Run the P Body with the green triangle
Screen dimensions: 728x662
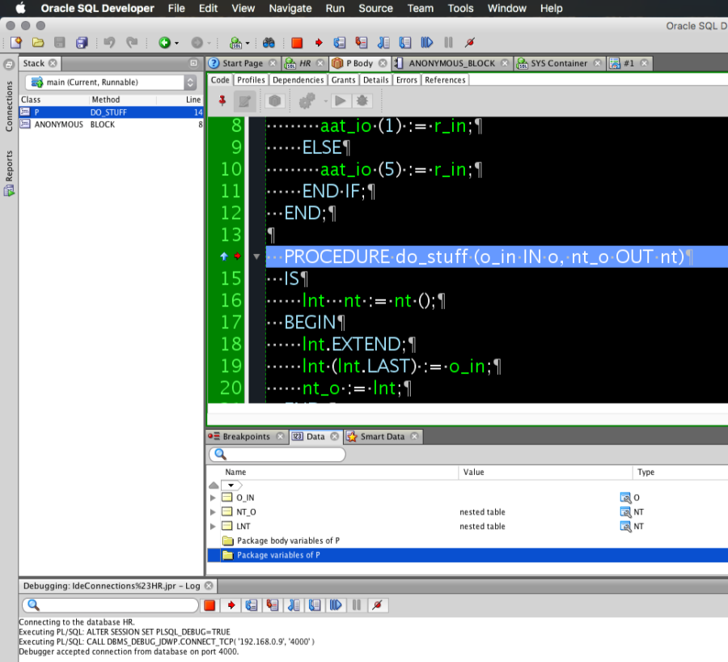point(341,100)
